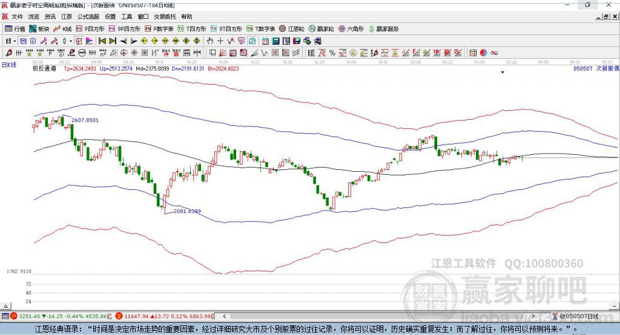Open the calendar date icon
620x335 pixels.
pyautogui.click(x=265, y=41)
